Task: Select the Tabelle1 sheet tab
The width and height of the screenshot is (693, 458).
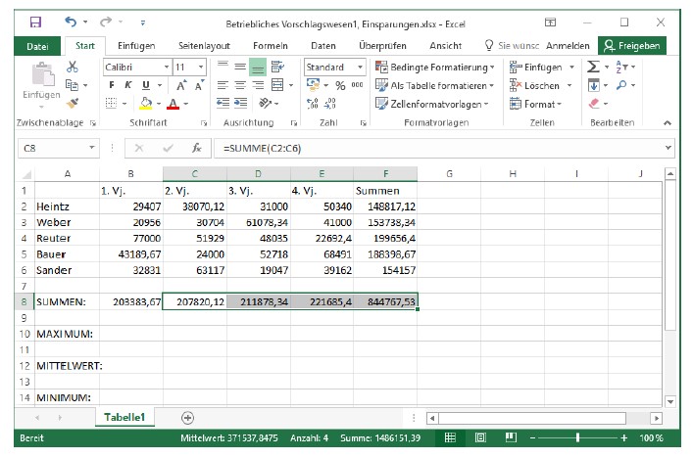Action: click(x=124, y=418)
